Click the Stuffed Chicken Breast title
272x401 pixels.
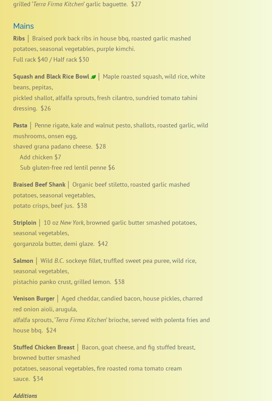[44, 347]
